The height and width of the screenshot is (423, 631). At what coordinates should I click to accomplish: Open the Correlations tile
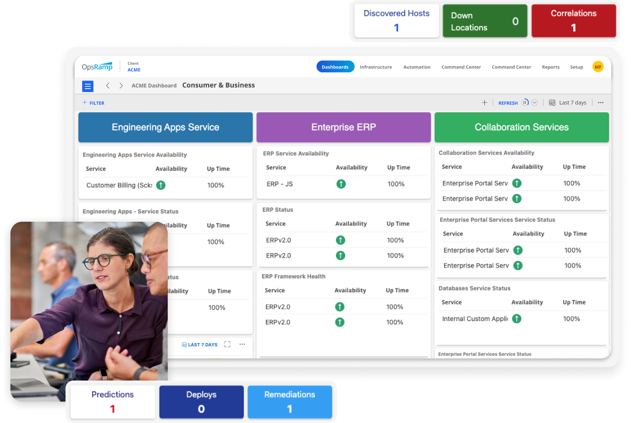click(x=574, y=21)
